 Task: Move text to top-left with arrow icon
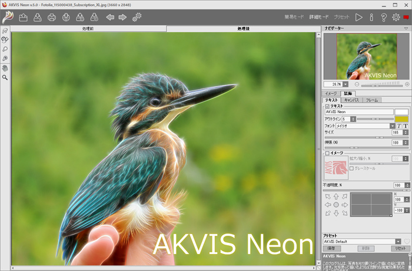pyautogui.click(x=328, y=197)
